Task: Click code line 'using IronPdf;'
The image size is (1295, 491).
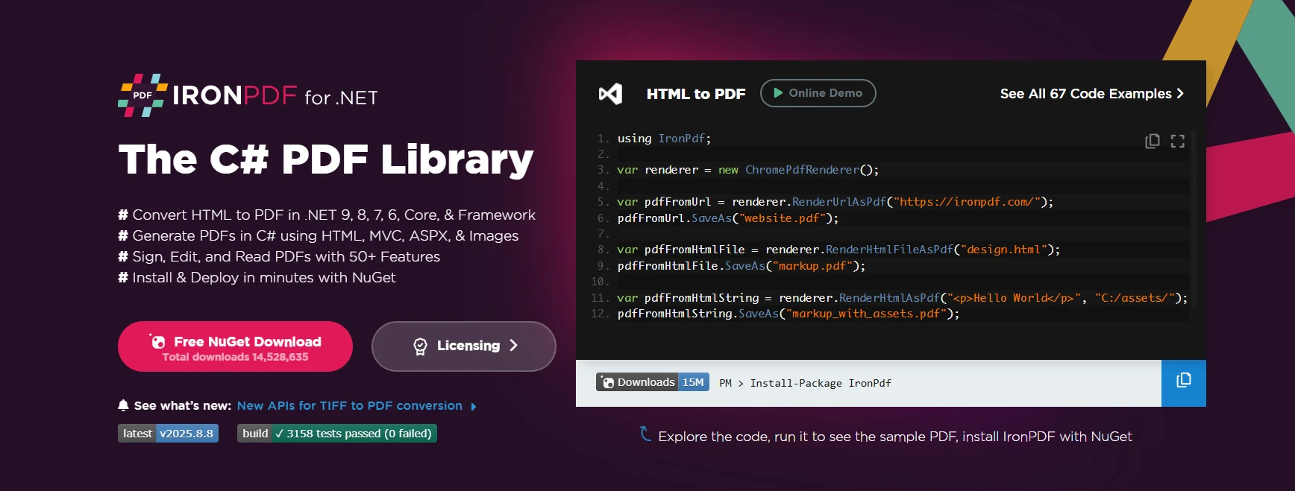Action: [664, 139]
